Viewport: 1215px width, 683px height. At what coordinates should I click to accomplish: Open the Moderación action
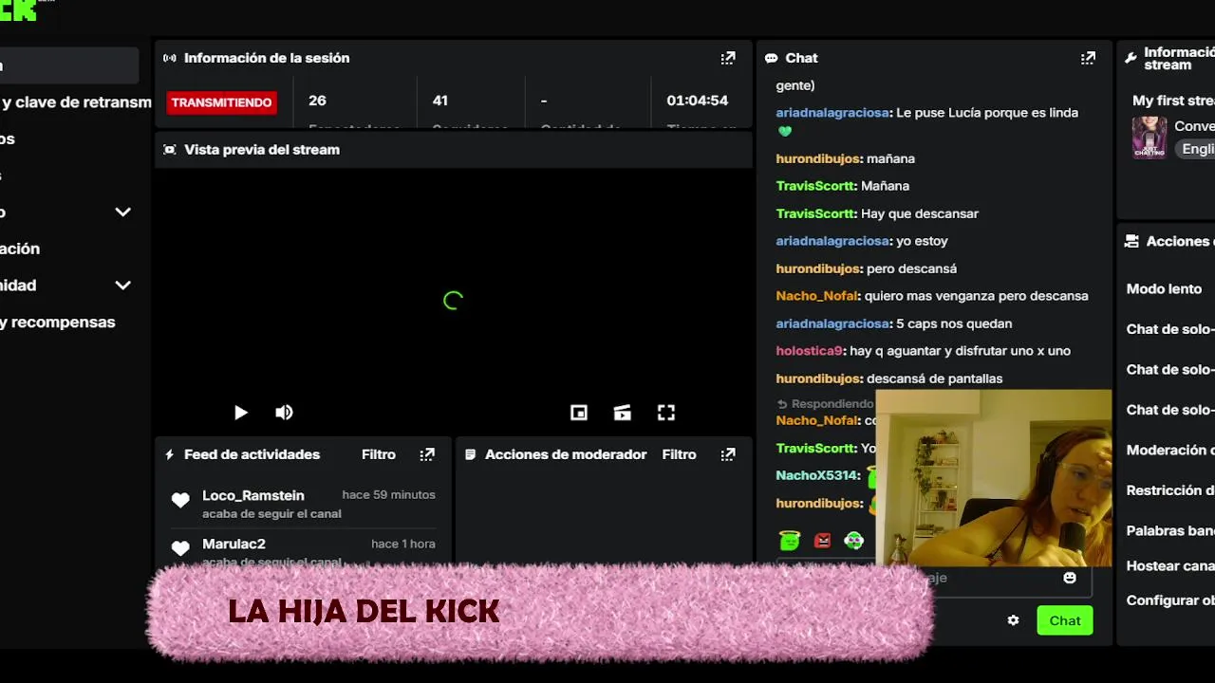coord(1170,450)
